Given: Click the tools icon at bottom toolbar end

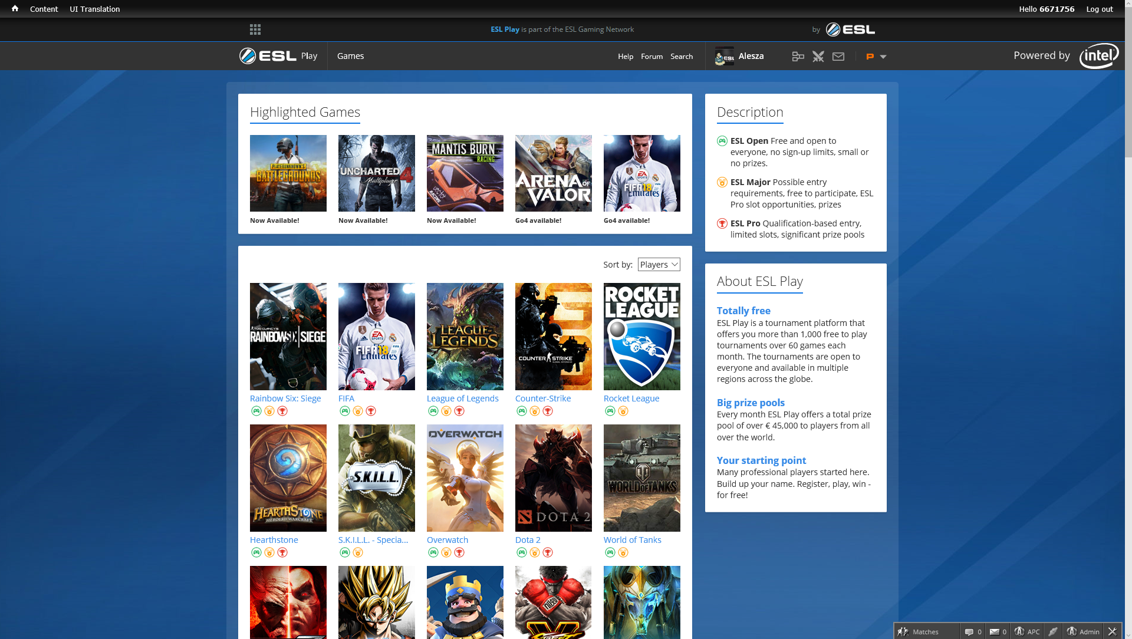Looking at the screenshot, I should pos(1113,631).
